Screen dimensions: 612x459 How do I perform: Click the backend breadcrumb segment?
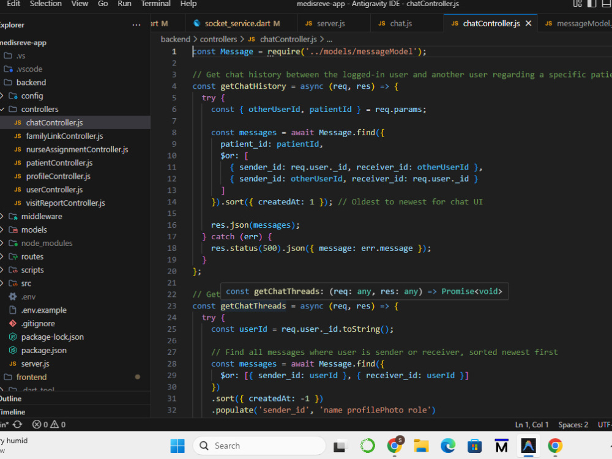[x=175, y=39]
